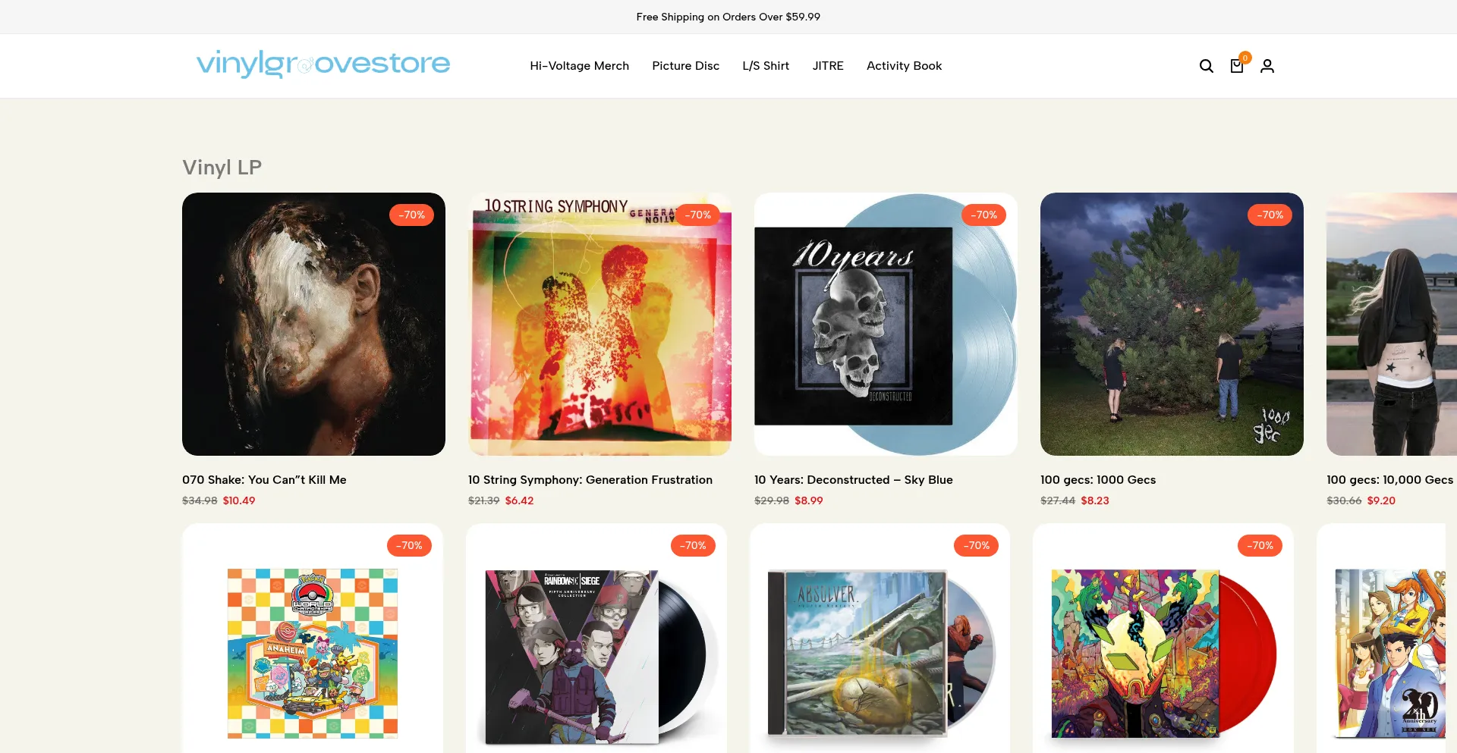
Task: Click the vinylgroovestore logo
Action: tap(323, 64)
